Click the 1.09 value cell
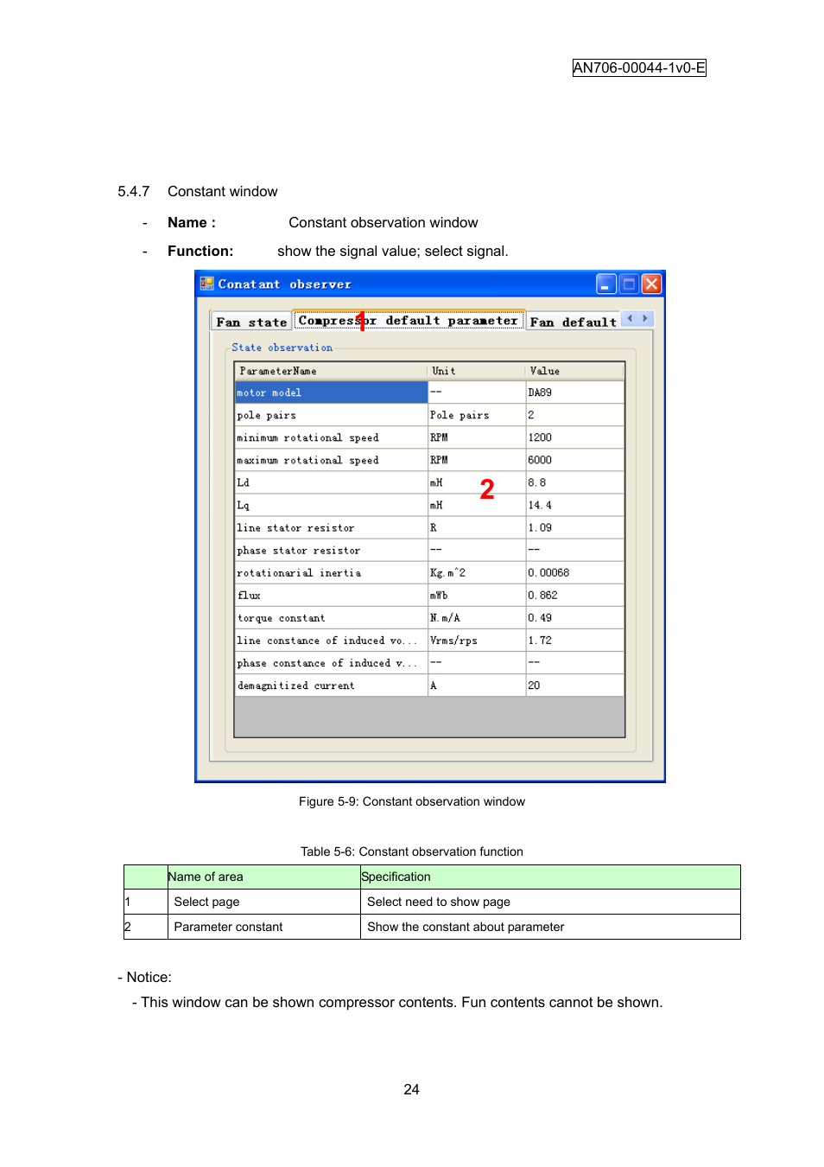The height and width of the screenshot is (1167, 824). (574, 527)
